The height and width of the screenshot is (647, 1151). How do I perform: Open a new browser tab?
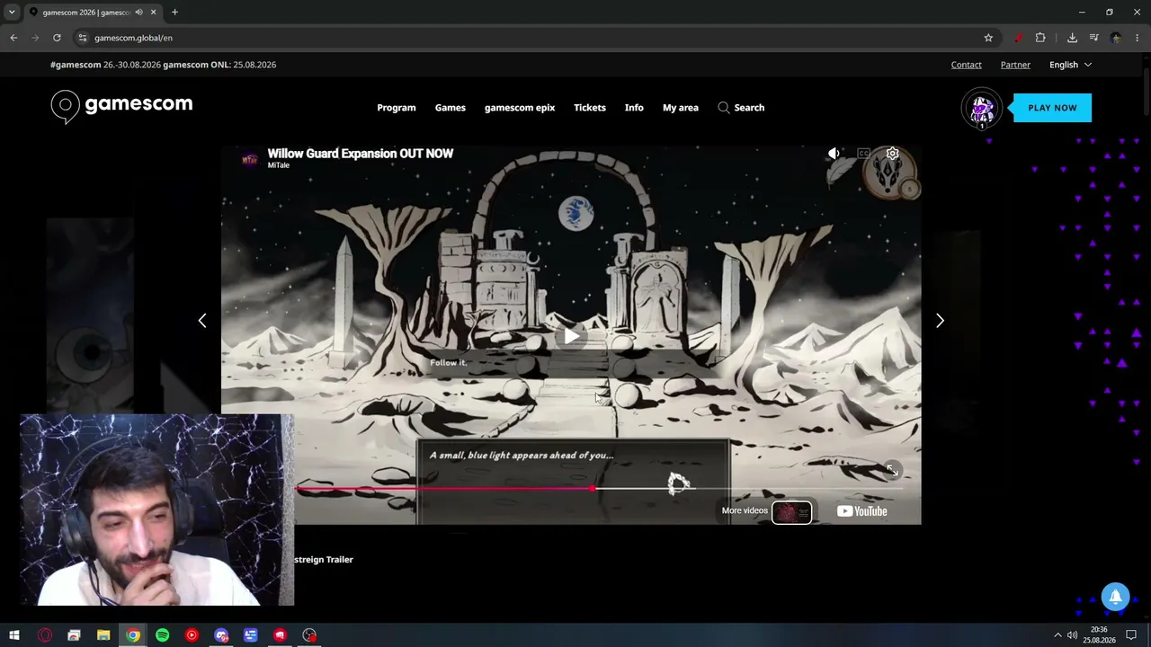click(174, 13)
